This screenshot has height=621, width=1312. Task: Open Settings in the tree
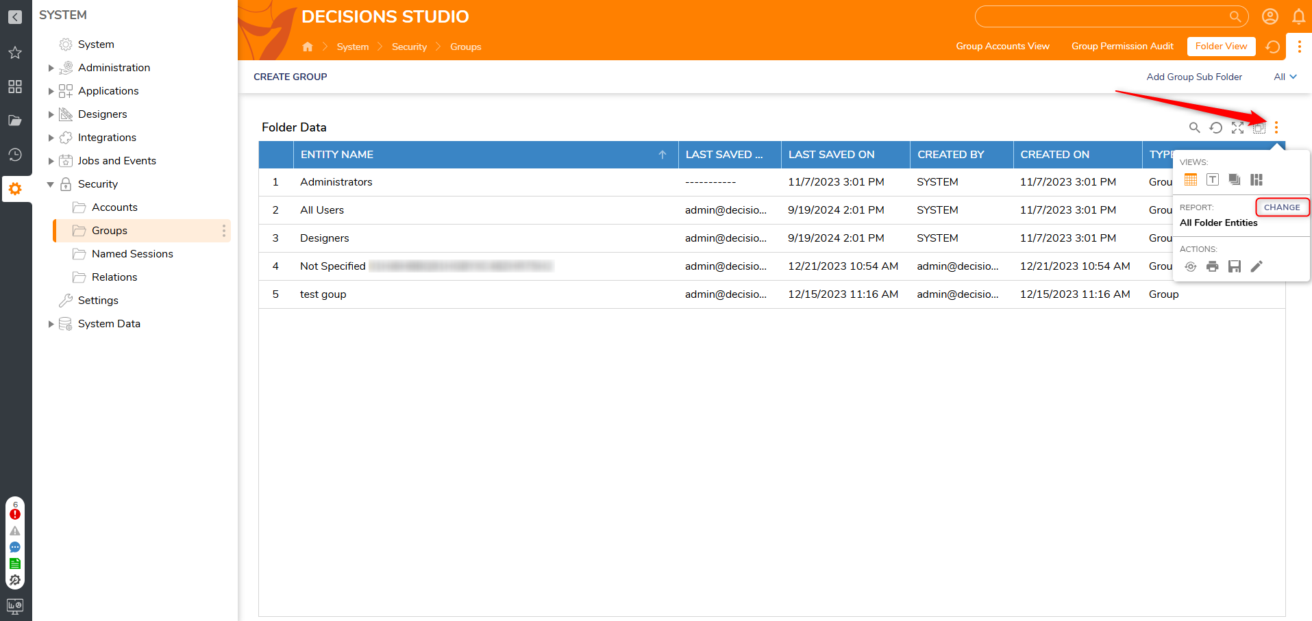(x=98, y=301)
